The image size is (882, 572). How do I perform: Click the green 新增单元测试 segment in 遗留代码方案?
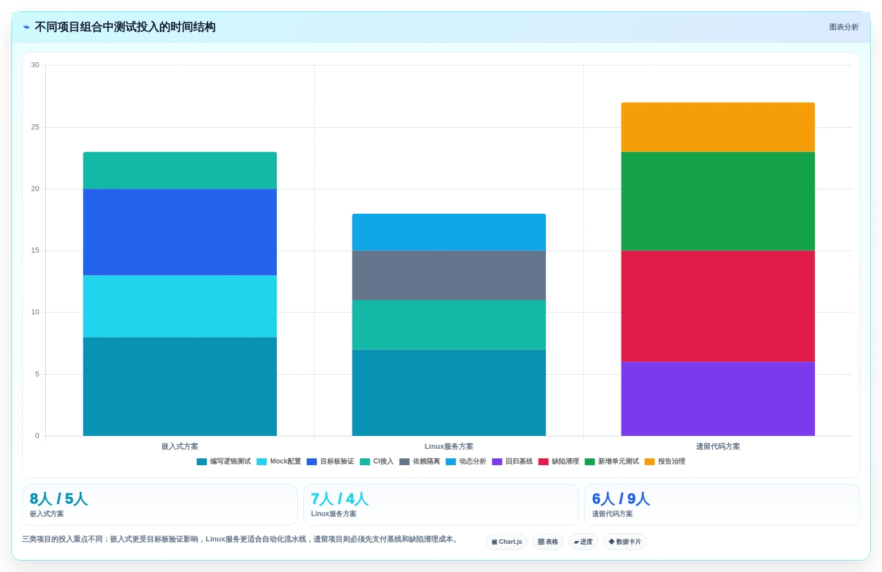pos(718,201)
